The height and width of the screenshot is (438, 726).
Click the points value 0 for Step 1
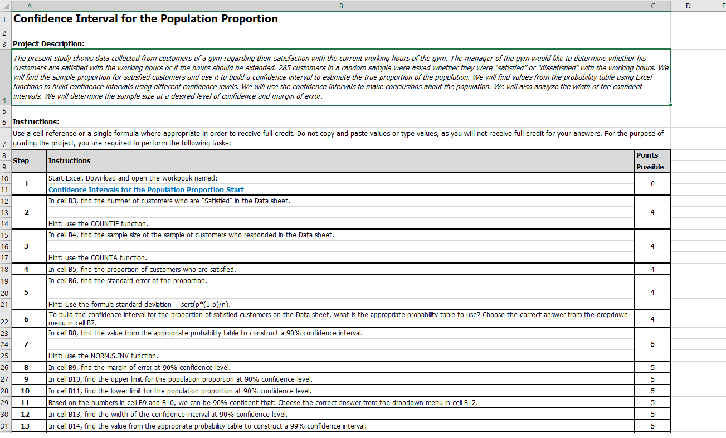[652, 183]
